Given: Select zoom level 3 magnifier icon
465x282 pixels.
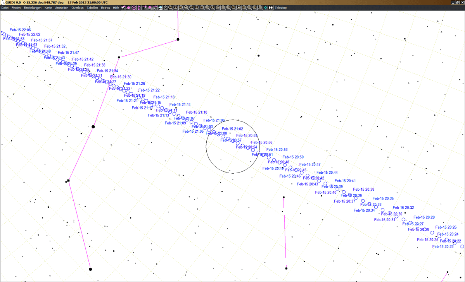Looking at the screenshot, I should 181,8.
